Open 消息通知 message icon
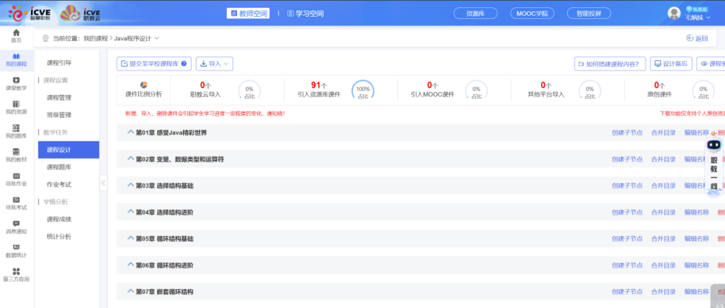Screen dimensions: 725x308 [16, 224]
